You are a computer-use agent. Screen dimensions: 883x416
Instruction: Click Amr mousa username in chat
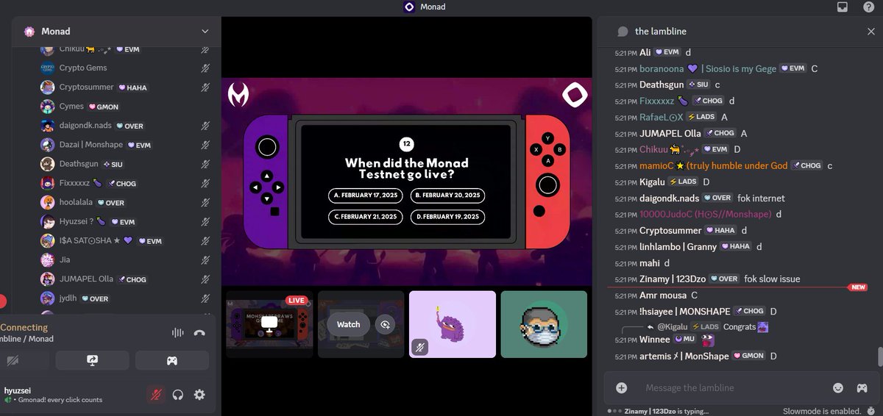(x=663, y=295)
